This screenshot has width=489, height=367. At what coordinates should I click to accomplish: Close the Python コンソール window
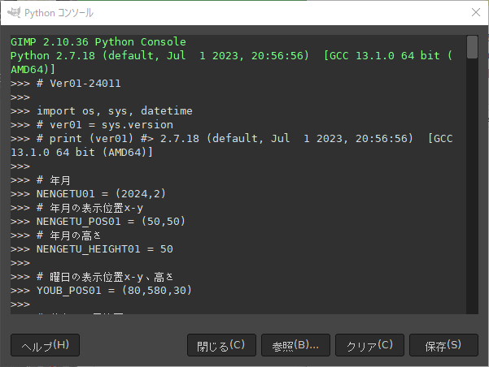[x=476, y=12]
